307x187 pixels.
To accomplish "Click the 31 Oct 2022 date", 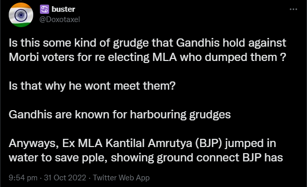I will 65,178.
